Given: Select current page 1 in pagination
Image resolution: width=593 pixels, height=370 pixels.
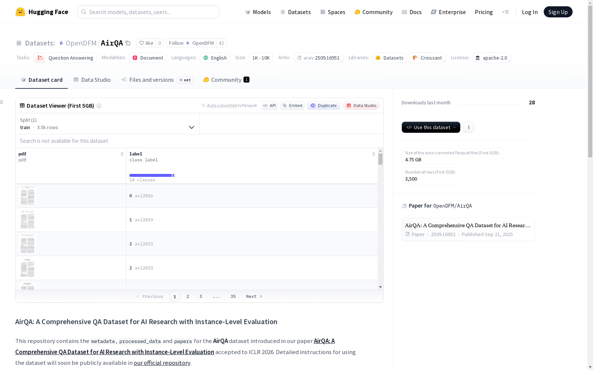Looking at the screenshot, I should tap(175, 296).
